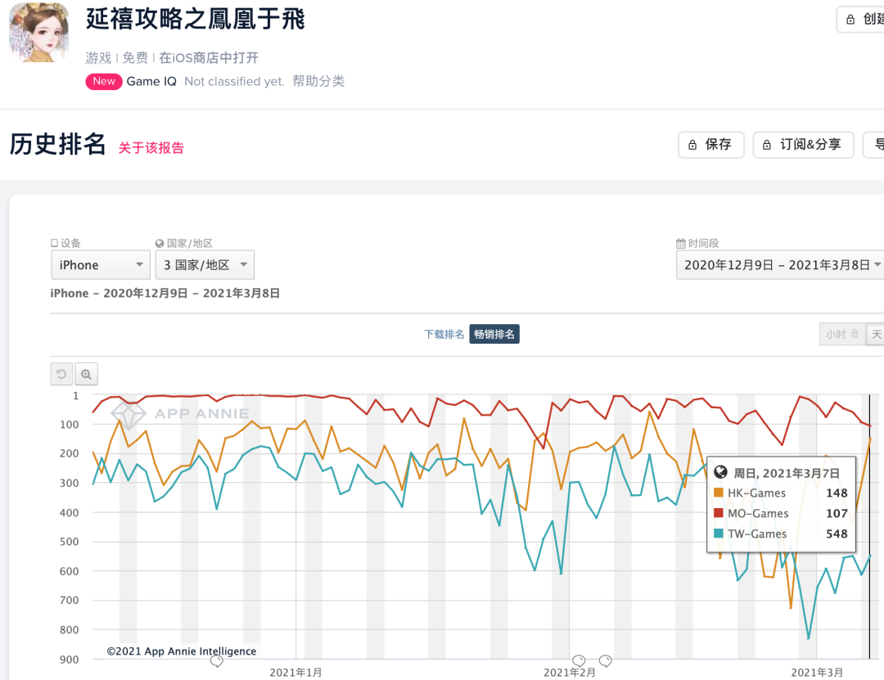Select the 小时 granularity toggle
The image size is (884, 680).
click(841, 335)
